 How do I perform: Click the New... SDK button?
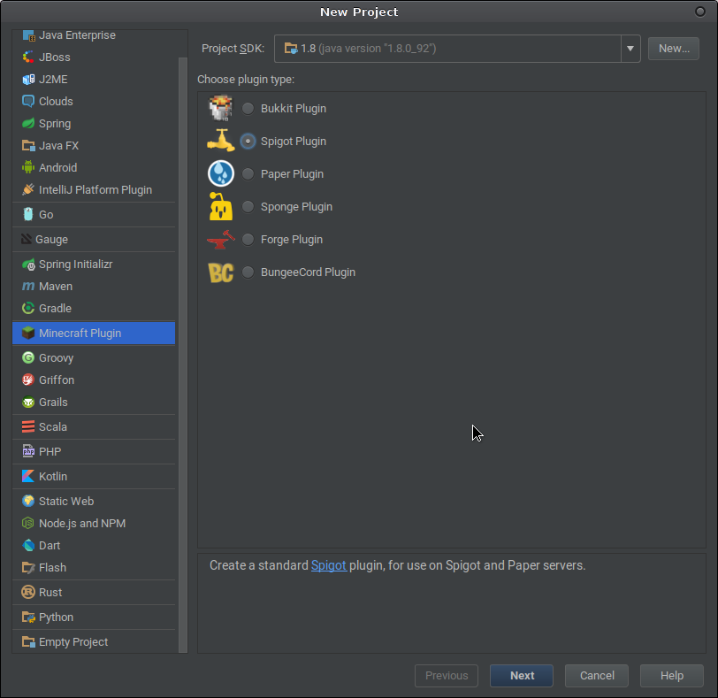[x=673, y=49]
